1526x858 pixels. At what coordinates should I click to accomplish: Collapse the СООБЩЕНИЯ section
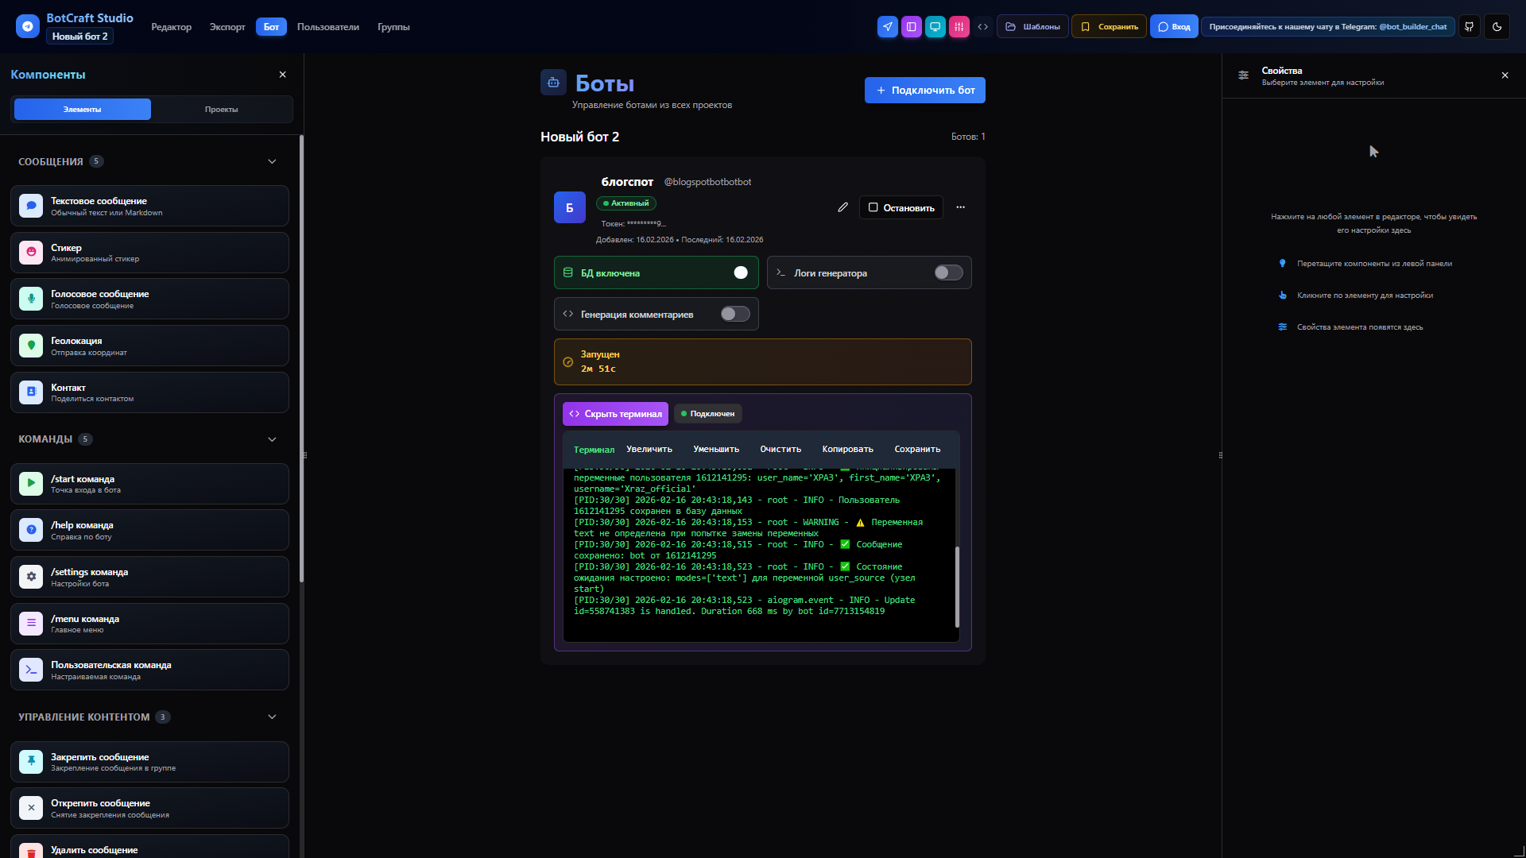[272, 161]
